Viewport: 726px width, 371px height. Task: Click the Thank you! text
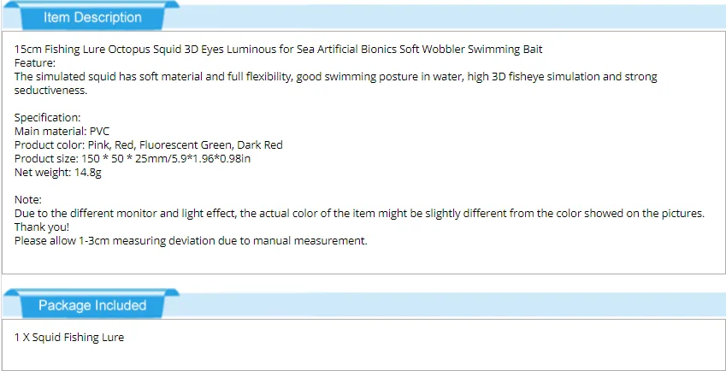click(42, 227)
